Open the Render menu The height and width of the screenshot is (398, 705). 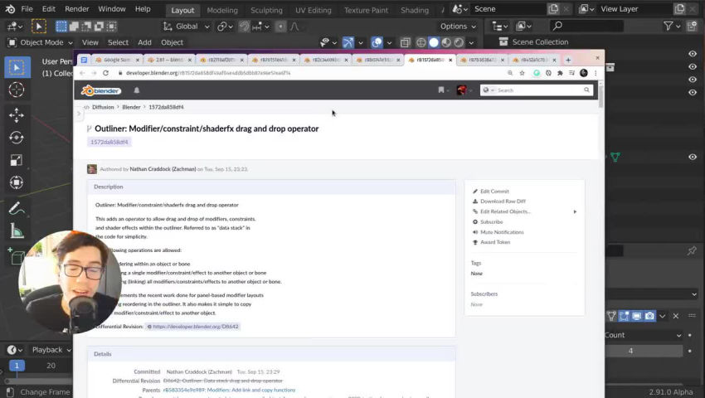(x=77, y=9)
